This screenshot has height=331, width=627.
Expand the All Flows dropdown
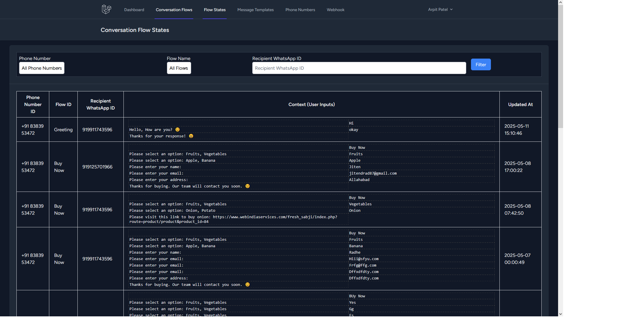tap(179, 68)
